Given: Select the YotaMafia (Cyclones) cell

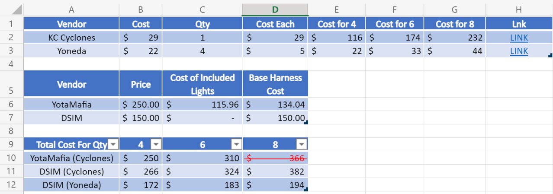Looking at the screenshot, I should tap(71, 158).
